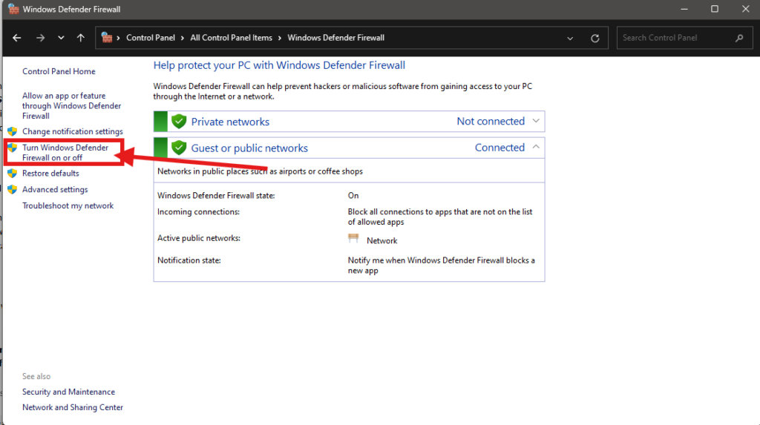The image size is (760, 425).
Task: Minimize the Windows Defender Firewall window
Action: (684, 9)
